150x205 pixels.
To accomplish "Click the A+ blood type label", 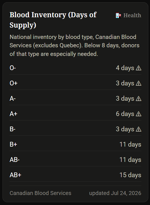I will click(x=13, y=114).
